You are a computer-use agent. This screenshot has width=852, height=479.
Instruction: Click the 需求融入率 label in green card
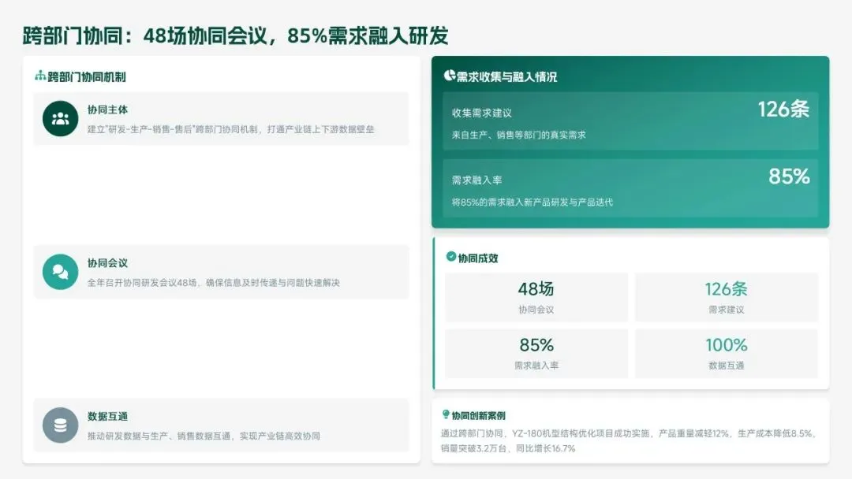[477, 180]
